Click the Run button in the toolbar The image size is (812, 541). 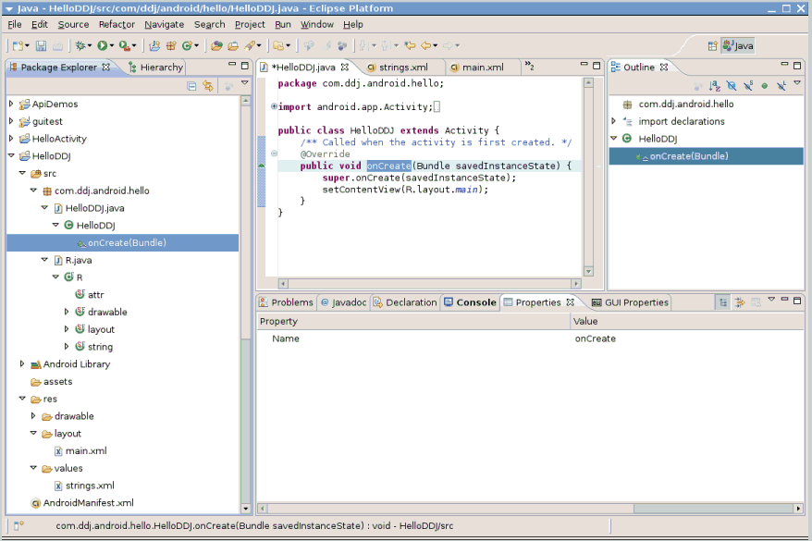103,45
